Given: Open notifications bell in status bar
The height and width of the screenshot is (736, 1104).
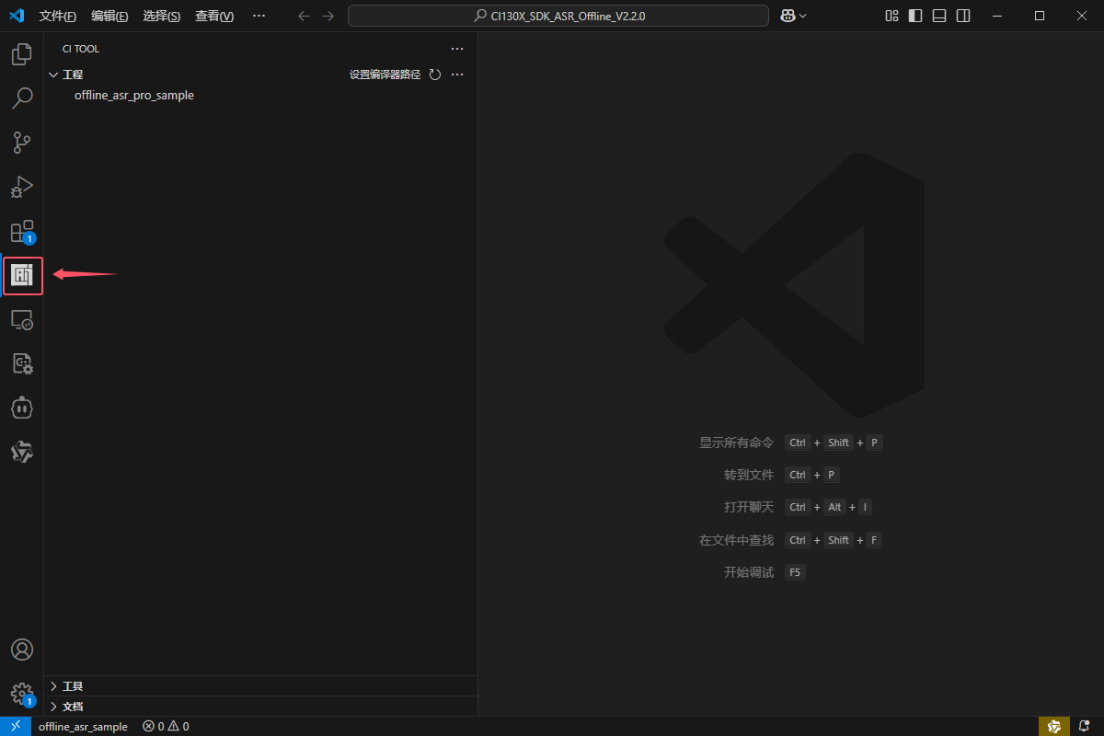Looking at the screenshot, I should [x=1084, y=727].
